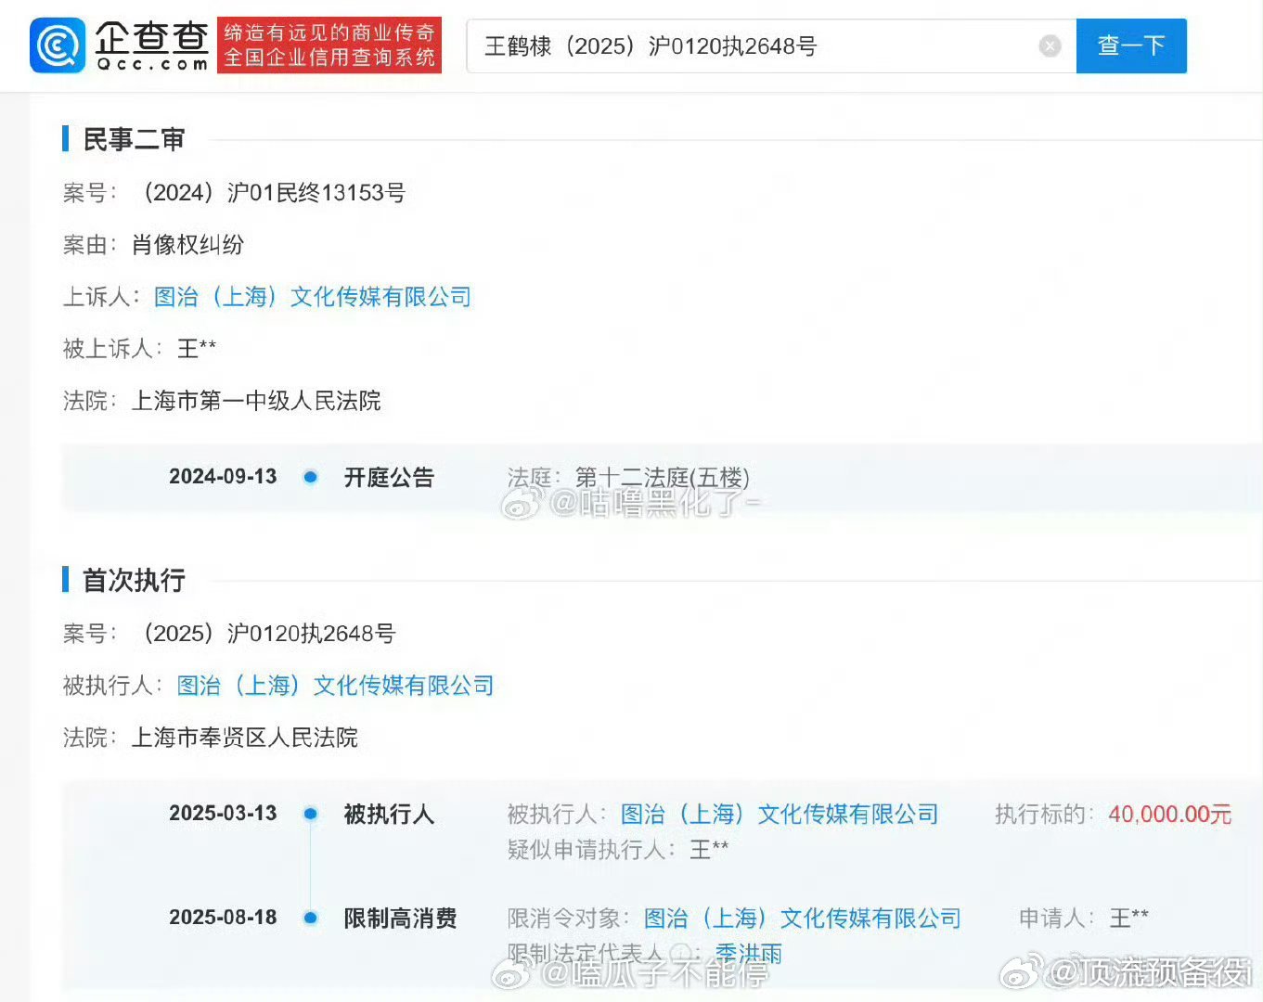
Task: Clear the search box with the X icon
Action: click(1050, 45)
